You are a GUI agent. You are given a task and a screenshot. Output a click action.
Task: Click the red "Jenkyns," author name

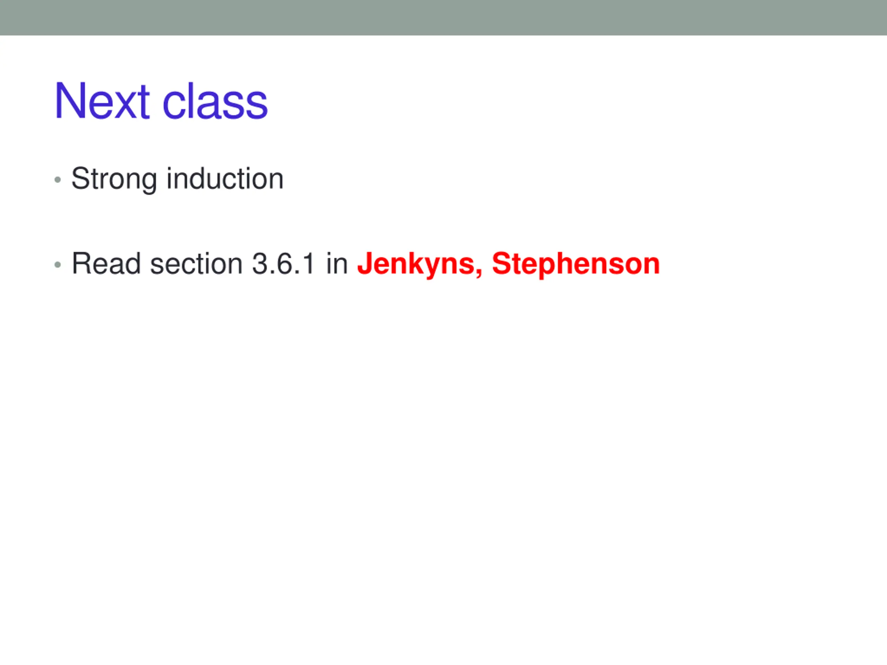point(420,264)
